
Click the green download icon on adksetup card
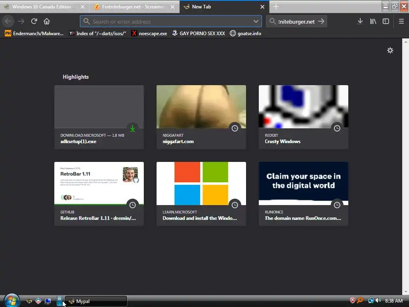pyautogui.click(x=133, y=128)
